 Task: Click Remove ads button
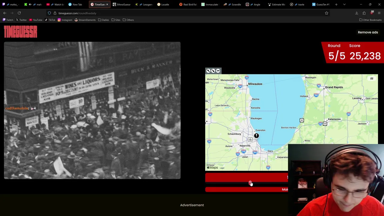click(368, 32)
